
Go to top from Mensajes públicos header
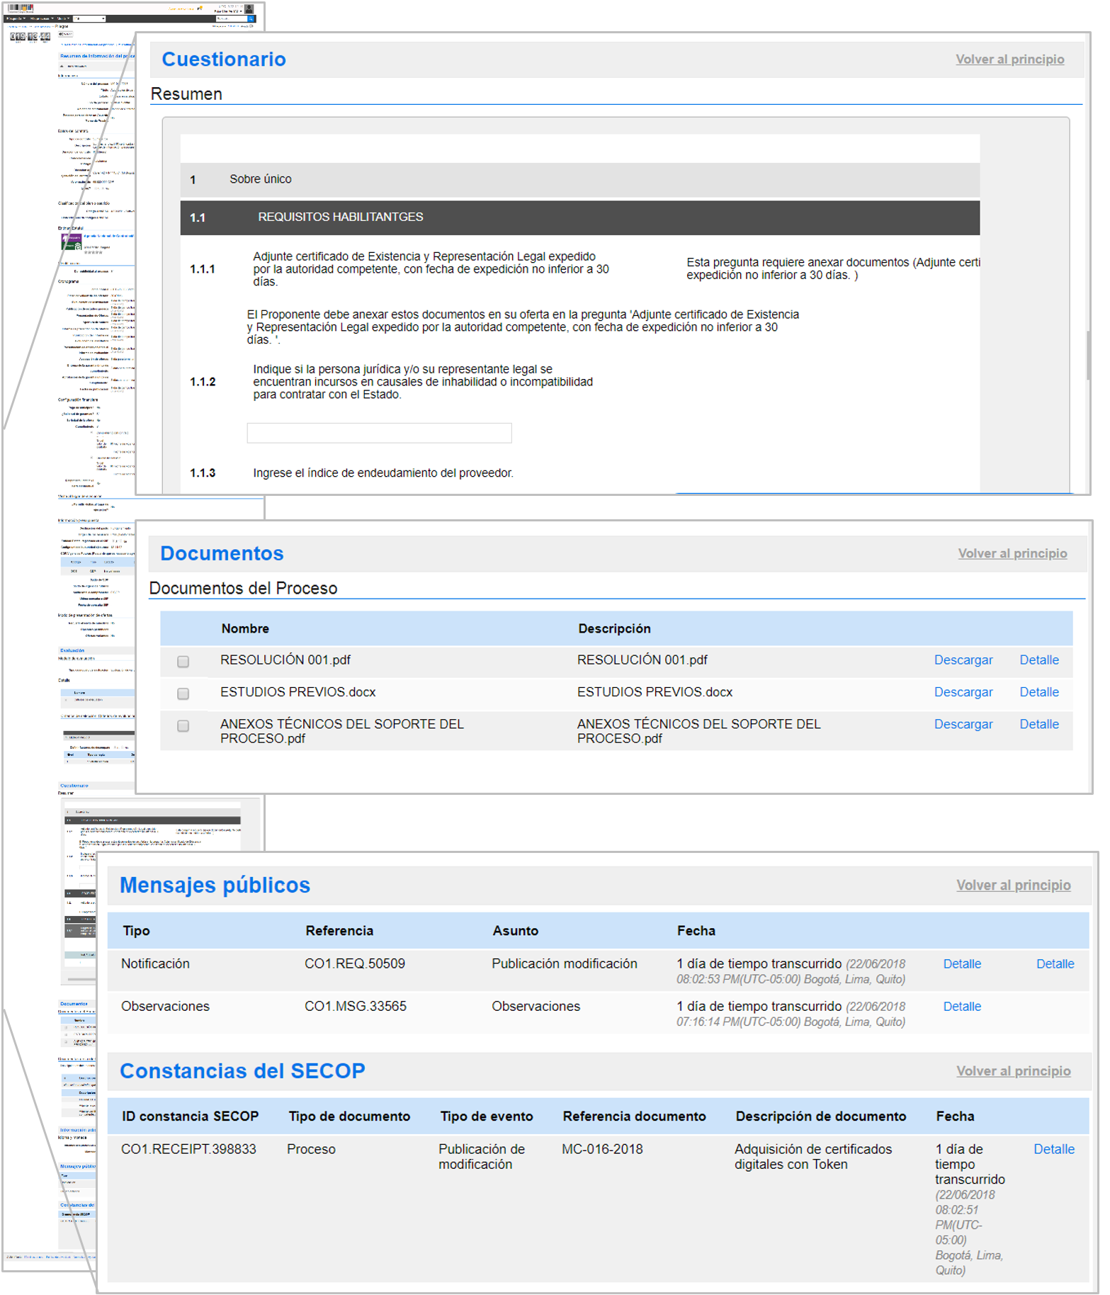pyautogui.click(x=1013, y=885)
